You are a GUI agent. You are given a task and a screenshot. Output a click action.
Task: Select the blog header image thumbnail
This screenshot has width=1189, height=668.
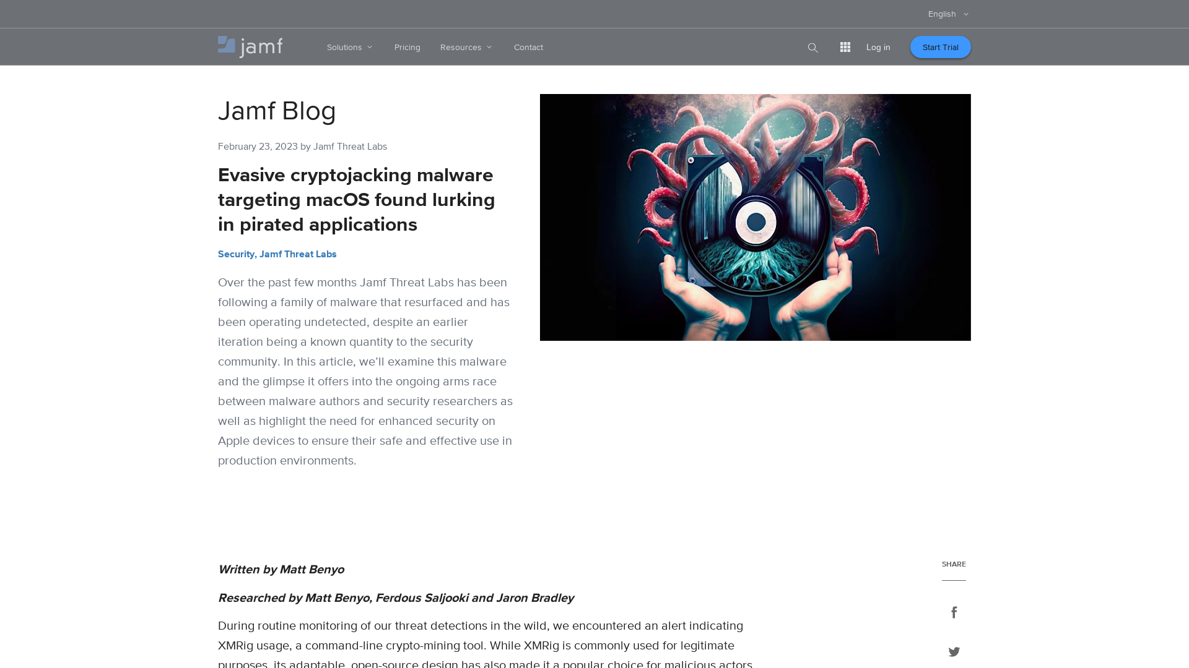[756, 217]
